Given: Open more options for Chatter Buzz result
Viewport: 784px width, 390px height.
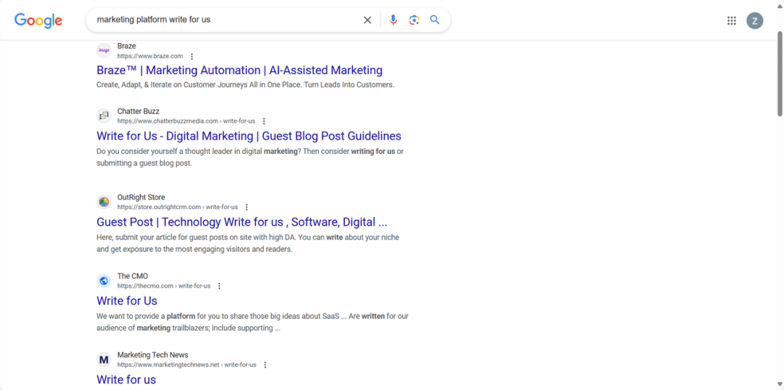Looking at the screenshot, I should click(264, 121).
